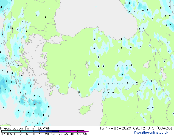Screen dimensions: 174x135
Task: Click the 'Precipitation' title text
Action: (12, 128)
